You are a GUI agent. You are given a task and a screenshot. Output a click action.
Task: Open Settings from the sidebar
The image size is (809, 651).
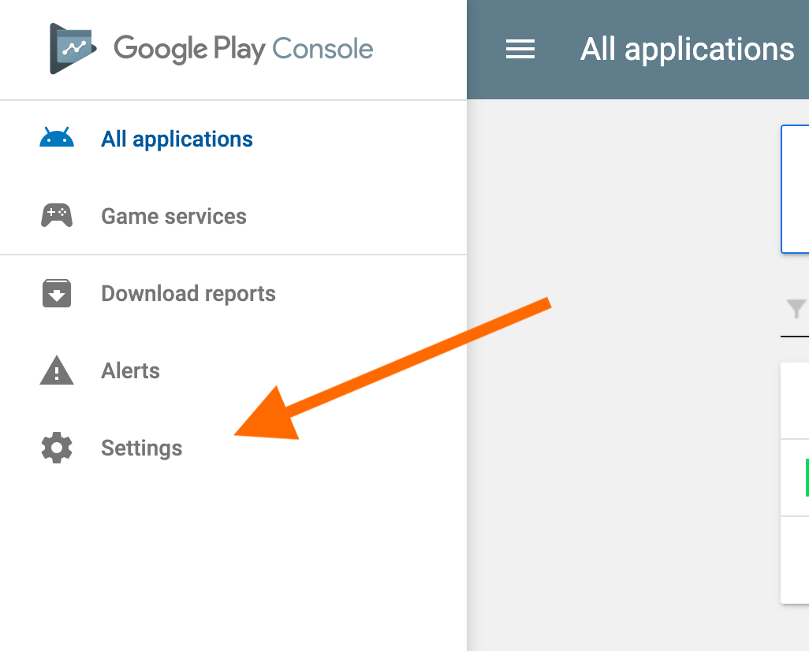coord(141,448)
